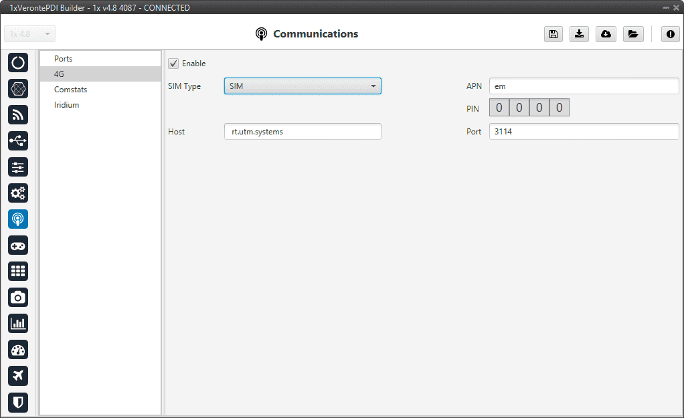The image size is (684, 418).
Task: Open configuration with the folder icon
Action: 632,35
